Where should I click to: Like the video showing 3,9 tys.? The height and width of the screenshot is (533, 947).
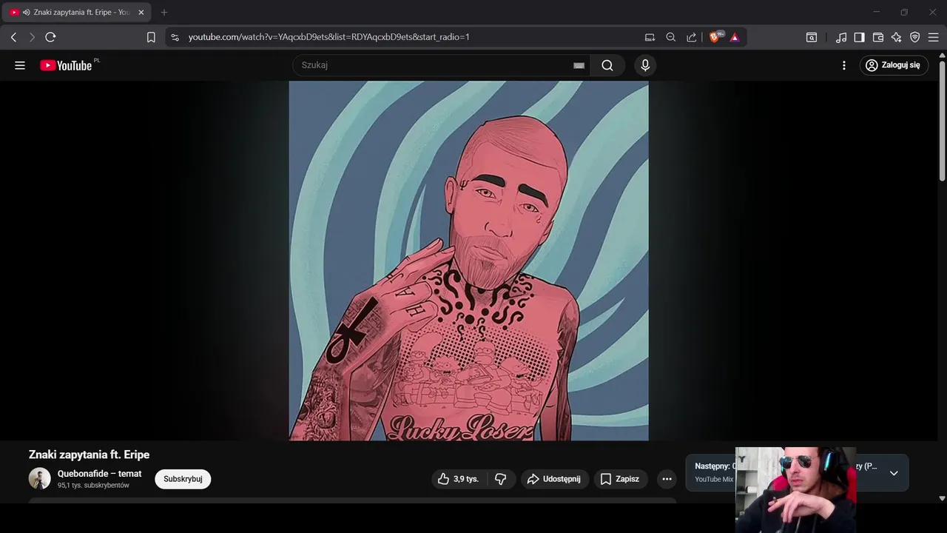click(x=459, y=479)
